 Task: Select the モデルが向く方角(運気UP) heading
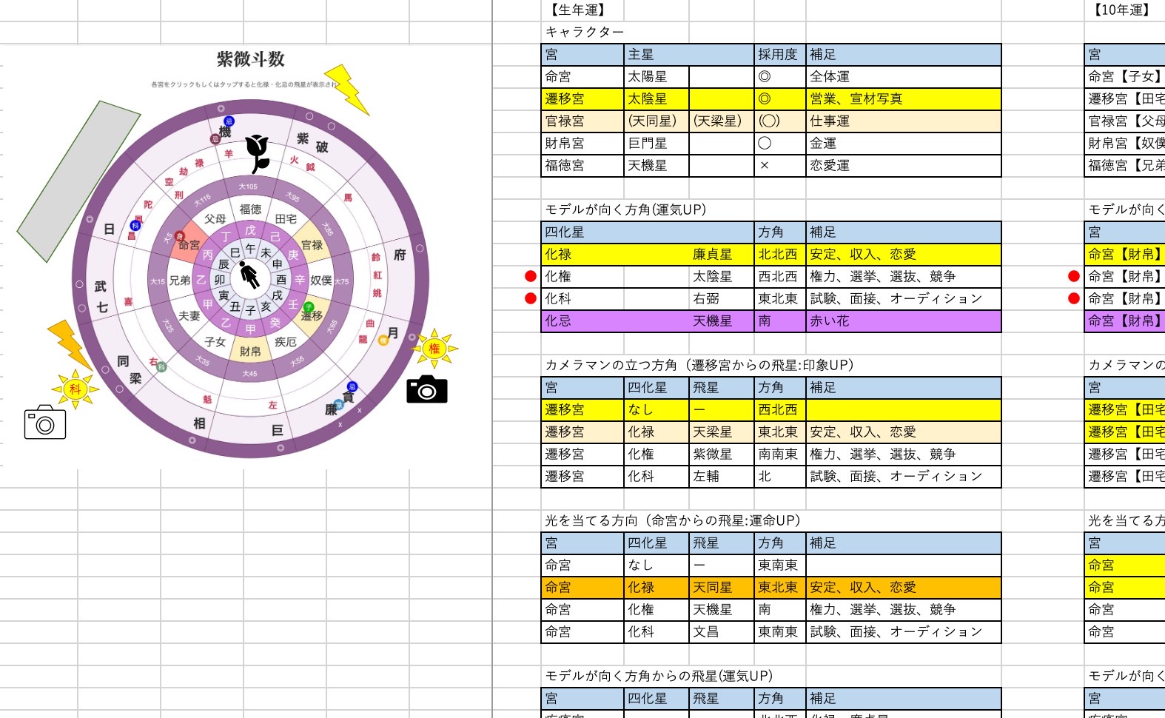coord(625,210)
